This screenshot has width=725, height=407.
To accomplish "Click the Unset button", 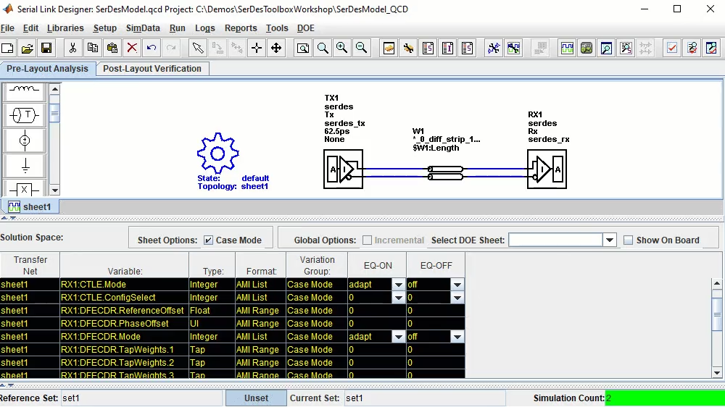I will [x=256, y=398].
